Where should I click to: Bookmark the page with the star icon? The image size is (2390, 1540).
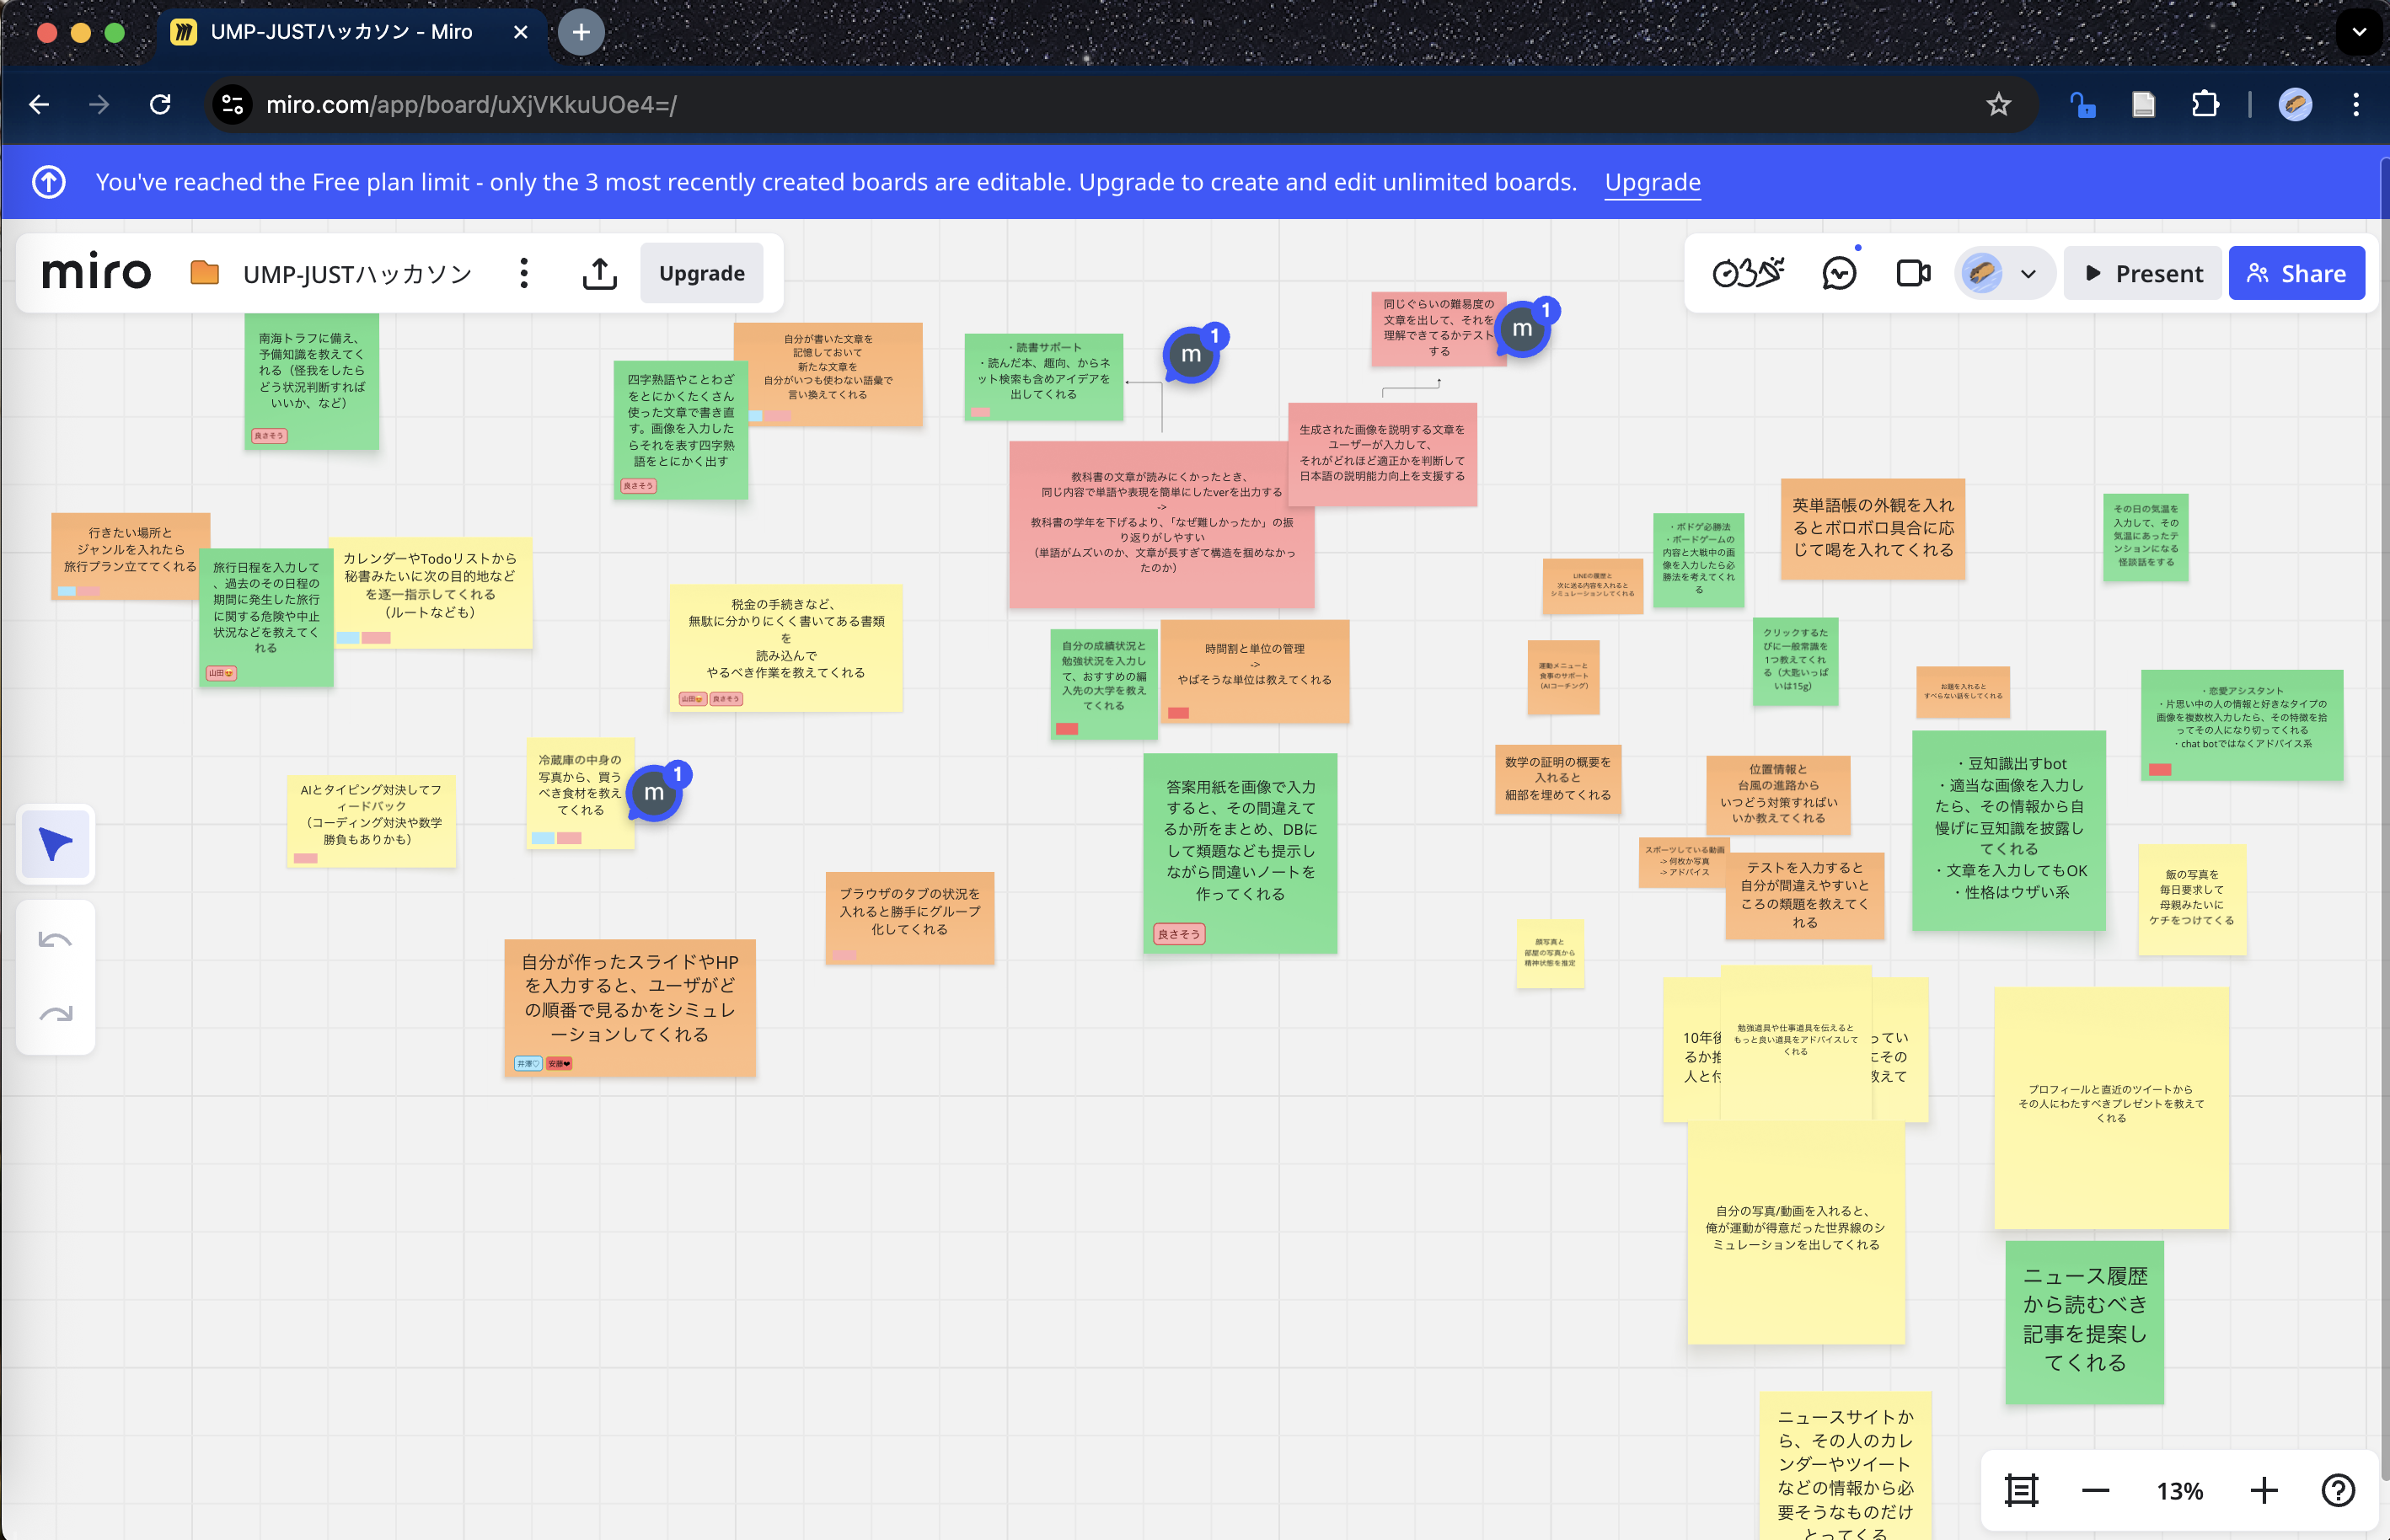(x=1998, y=104)
